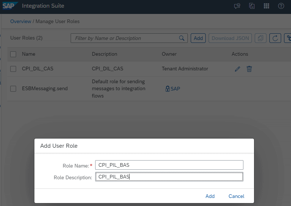Click the copy roles icon button
Viewport: 291px width, 206px height.
261,38
